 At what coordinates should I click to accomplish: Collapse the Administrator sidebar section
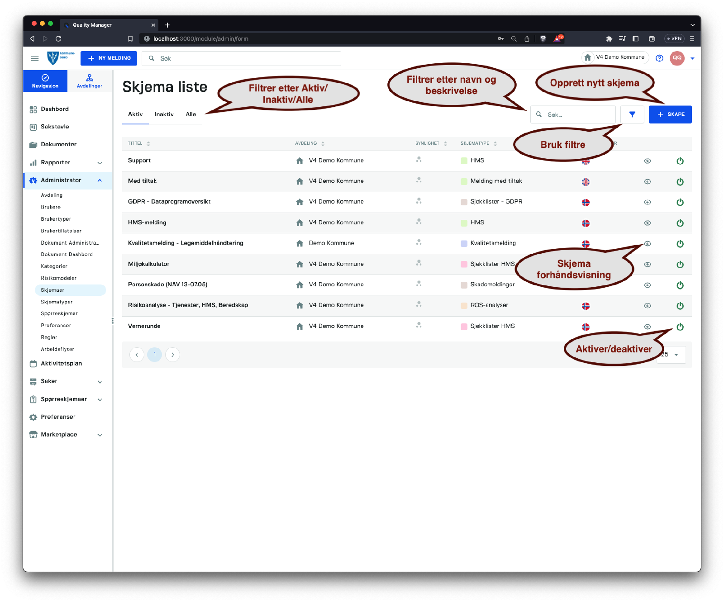pos(100,180)
